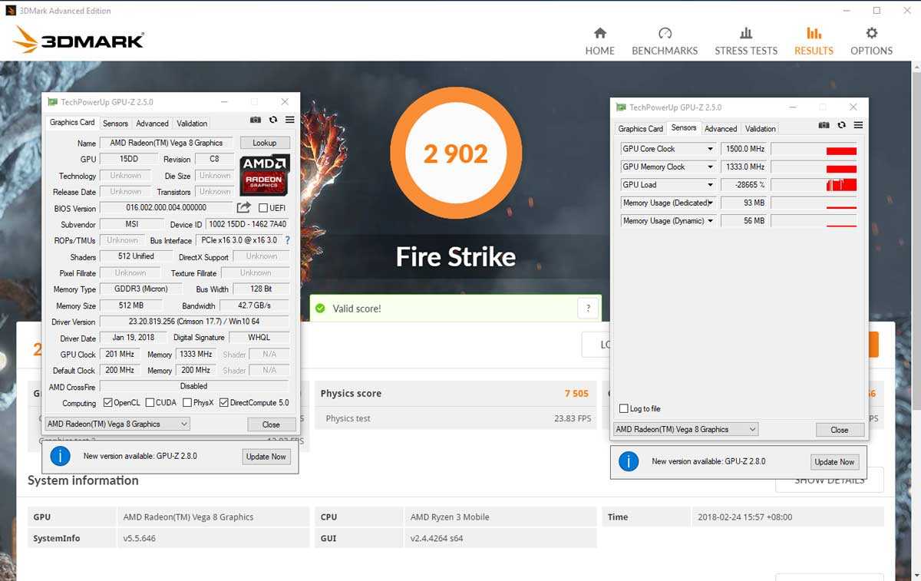
Task: Click the GPU Load sensor graph
Action: tap(814, 185)
